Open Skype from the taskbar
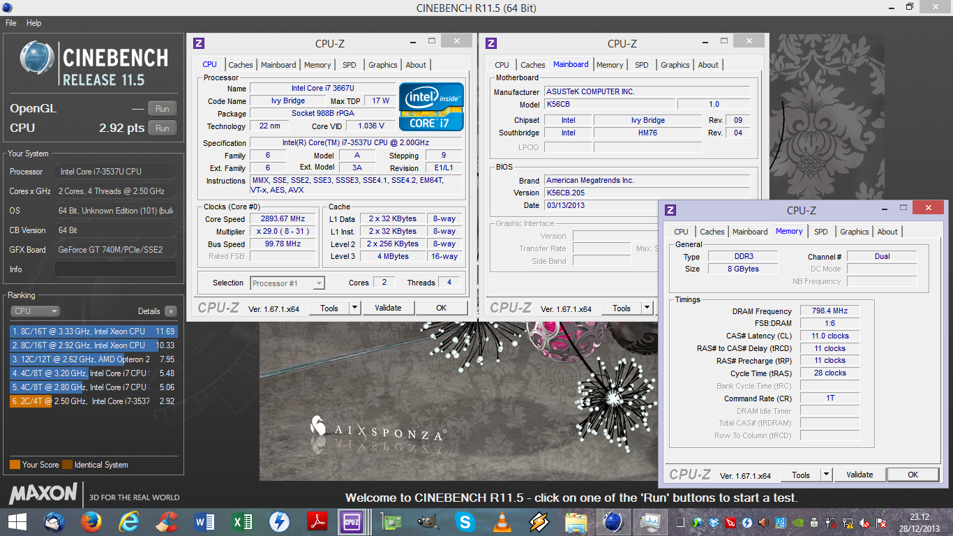 (465, 521)
